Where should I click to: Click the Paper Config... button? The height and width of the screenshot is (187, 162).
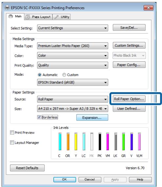point(129,65)
